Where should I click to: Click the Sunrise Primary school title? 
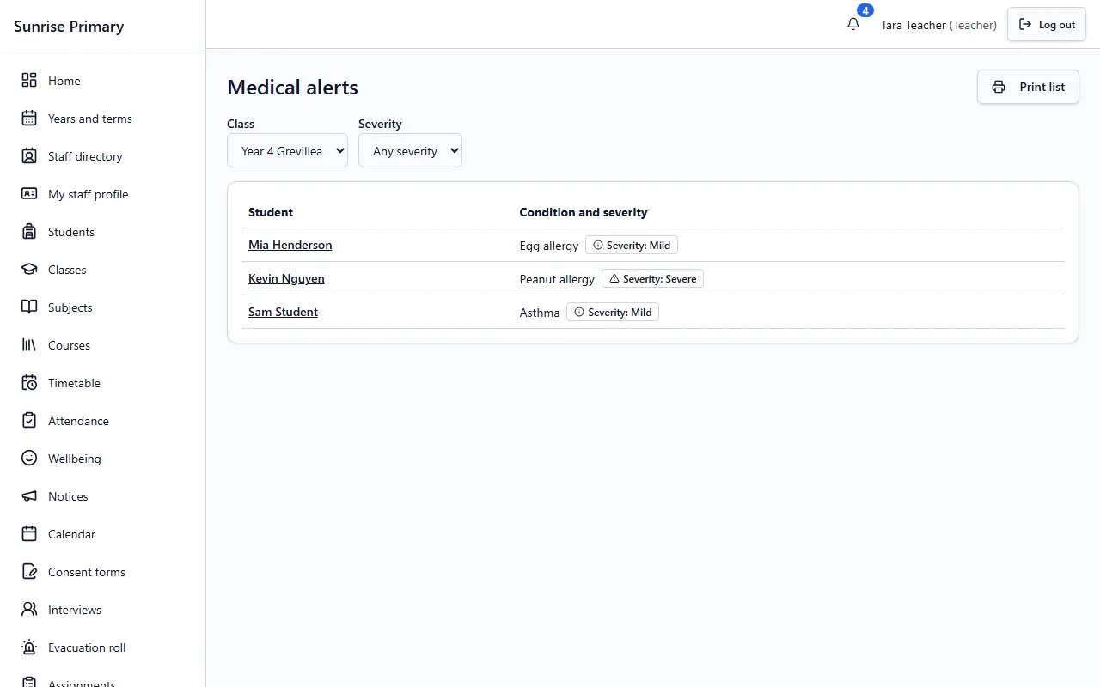pyautogui.click(x=69, y=27)
